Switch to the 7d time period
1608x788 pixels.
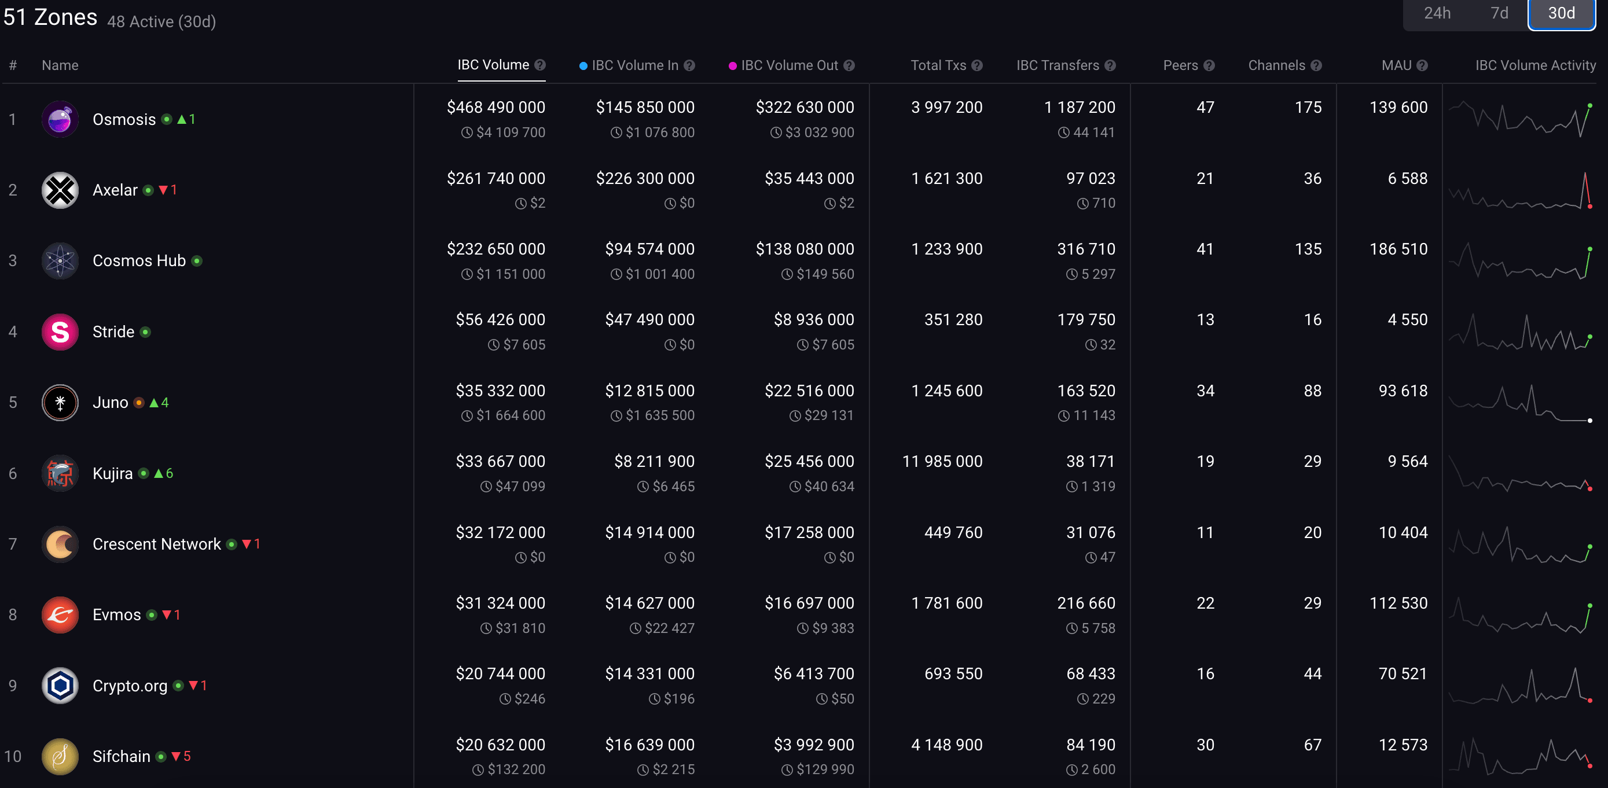coord(1499,13)
